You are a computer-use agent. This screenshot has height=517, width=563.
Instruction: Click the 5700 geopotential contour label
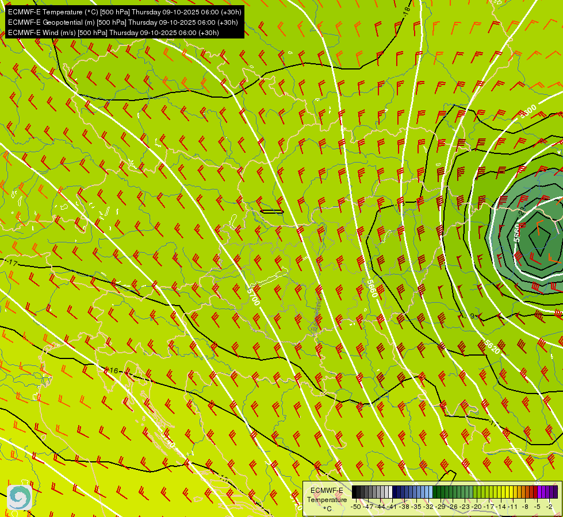click(x=254, y=296)
